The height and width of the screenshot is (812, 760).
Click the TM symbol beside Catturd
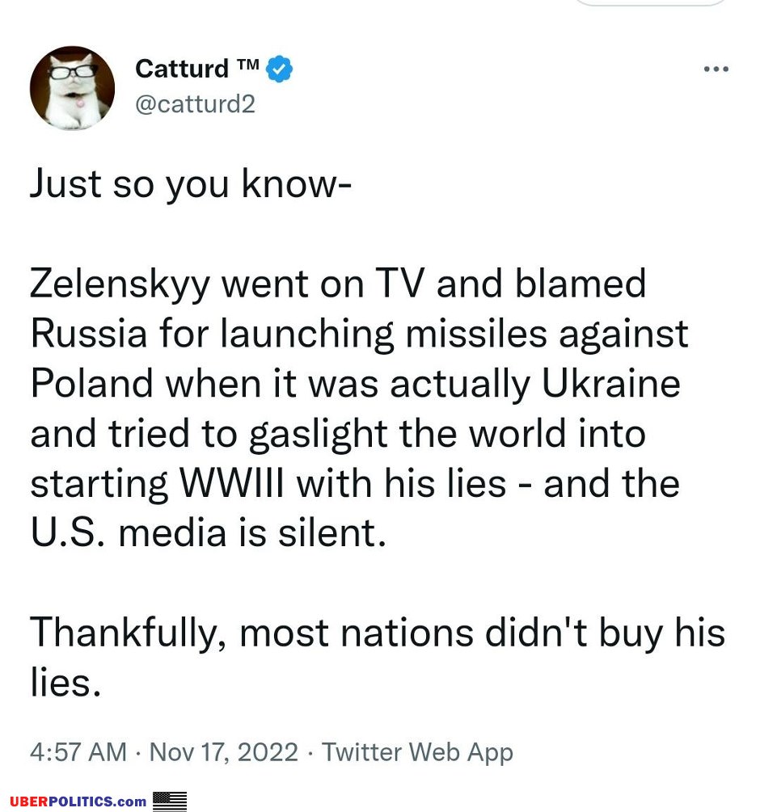247,65
